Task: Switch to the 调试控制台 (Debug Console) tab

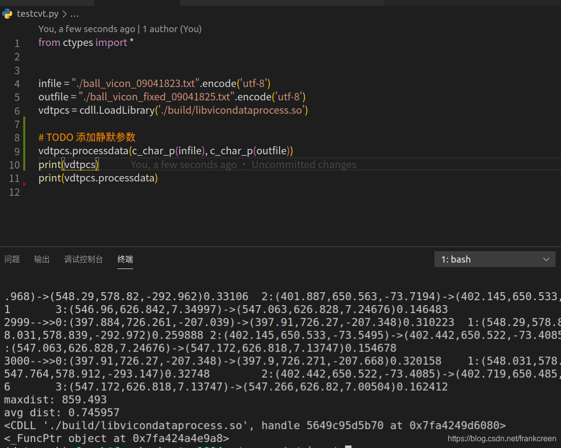Action: 84,259
